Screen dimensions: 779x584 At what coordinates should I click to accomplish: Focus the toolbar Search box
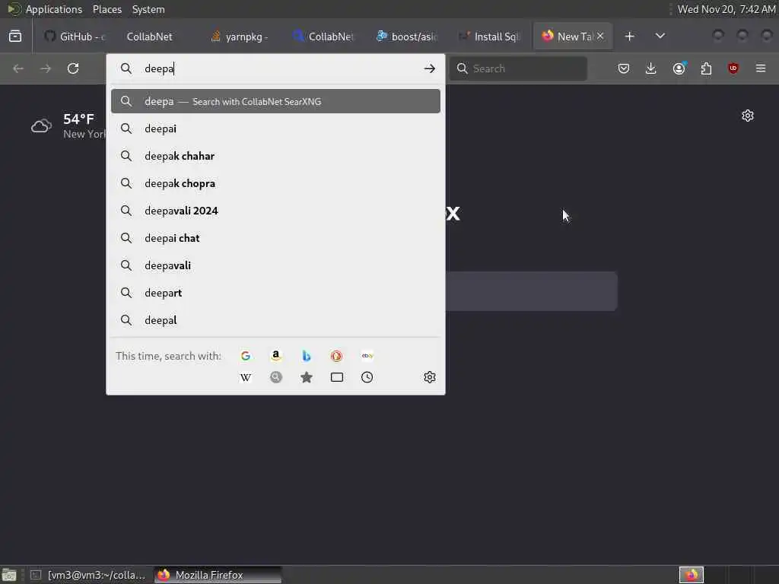[x=518, y=68]
